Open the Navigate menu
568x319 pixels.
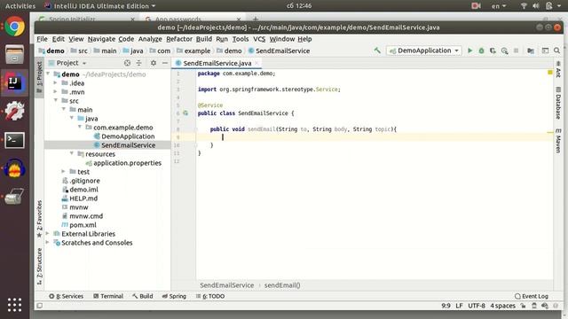(x=101, y=39)
